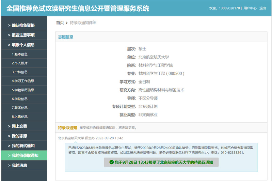Go to 6.学位信息 page
The width and height of the screenshot is (272, 181).
pos(20,99)
